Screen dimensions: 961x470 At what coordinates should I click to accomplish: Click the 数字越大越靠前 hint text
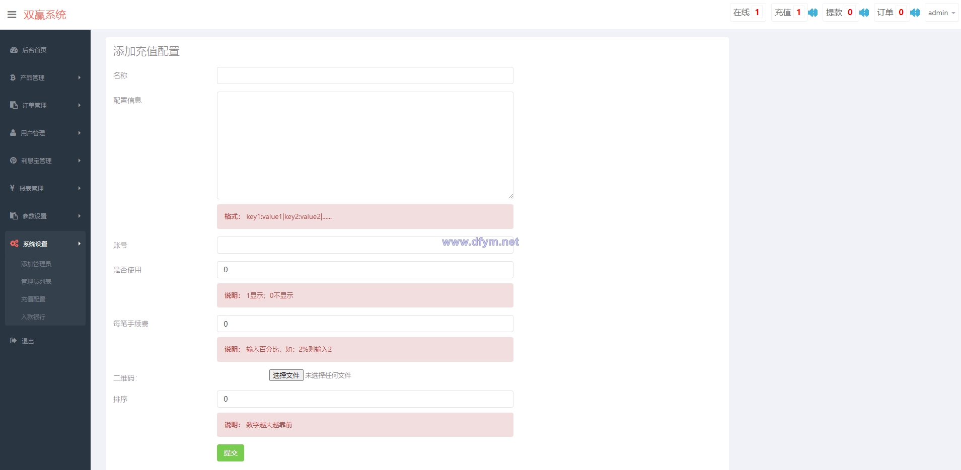click(269, 425)
